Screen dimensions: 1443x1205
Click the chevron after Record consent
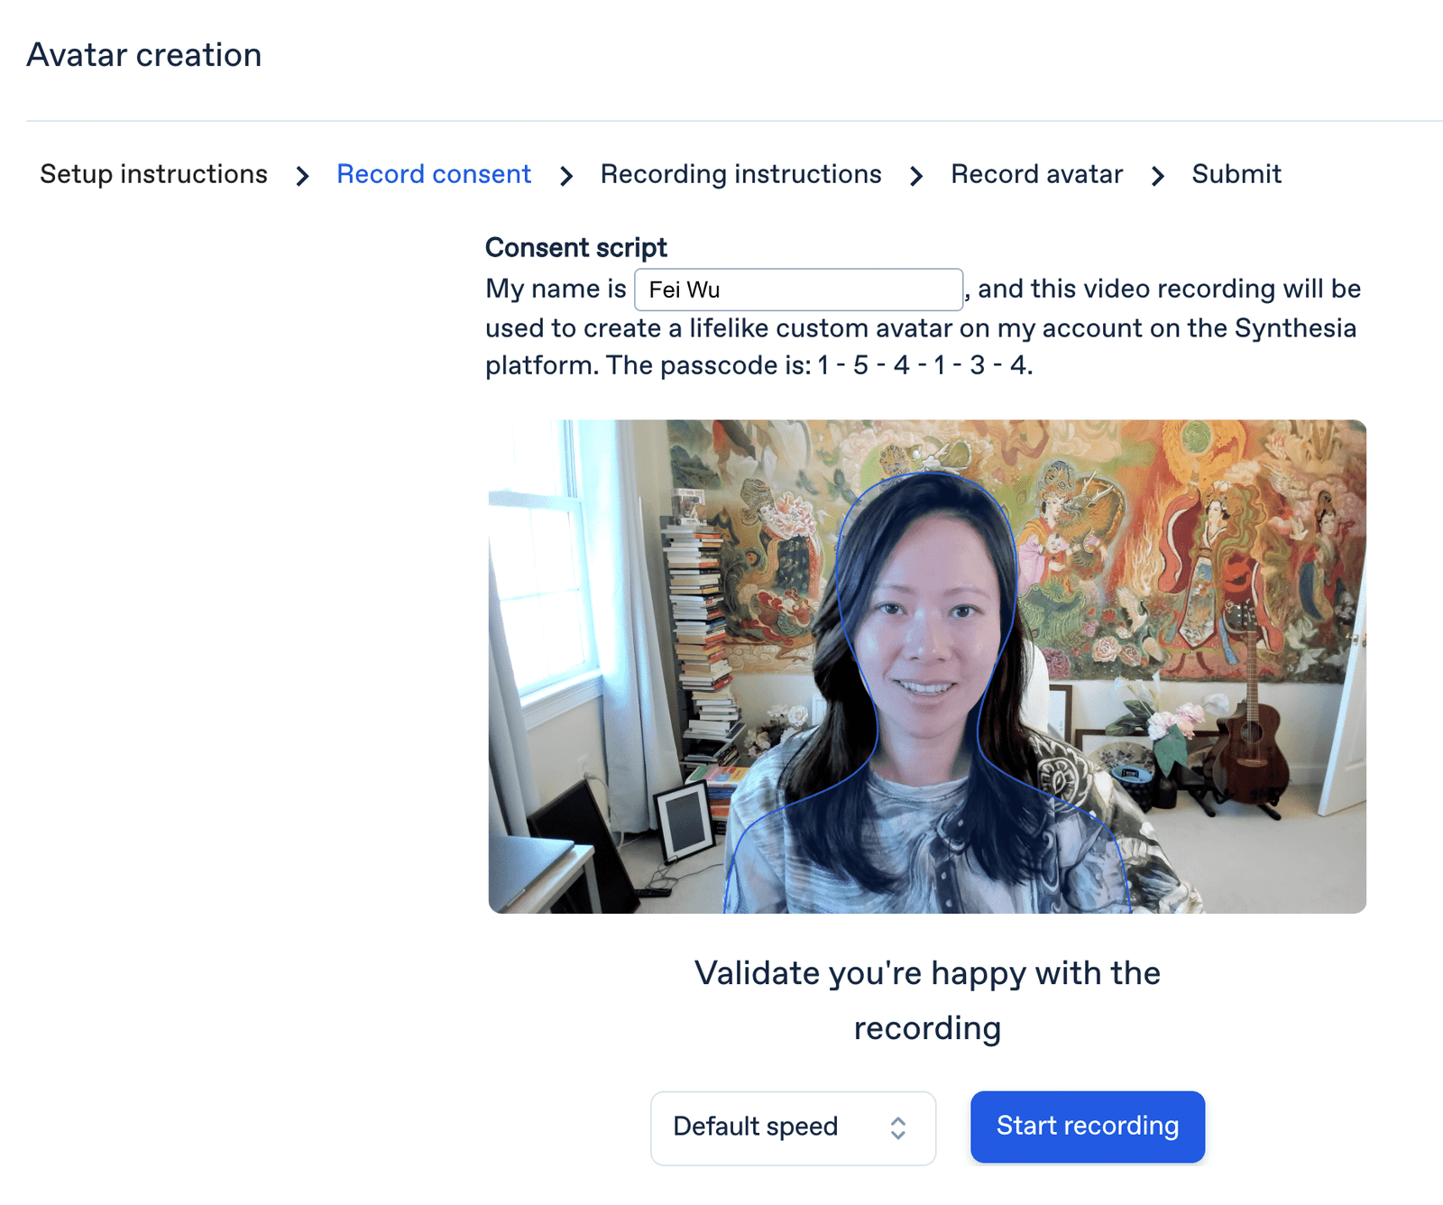(566, 176)
